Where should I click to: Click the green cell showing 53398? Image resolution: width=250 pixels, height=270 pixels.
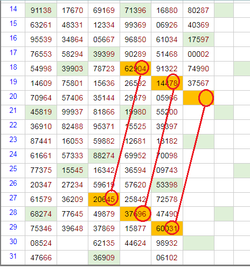coord(167,185)
